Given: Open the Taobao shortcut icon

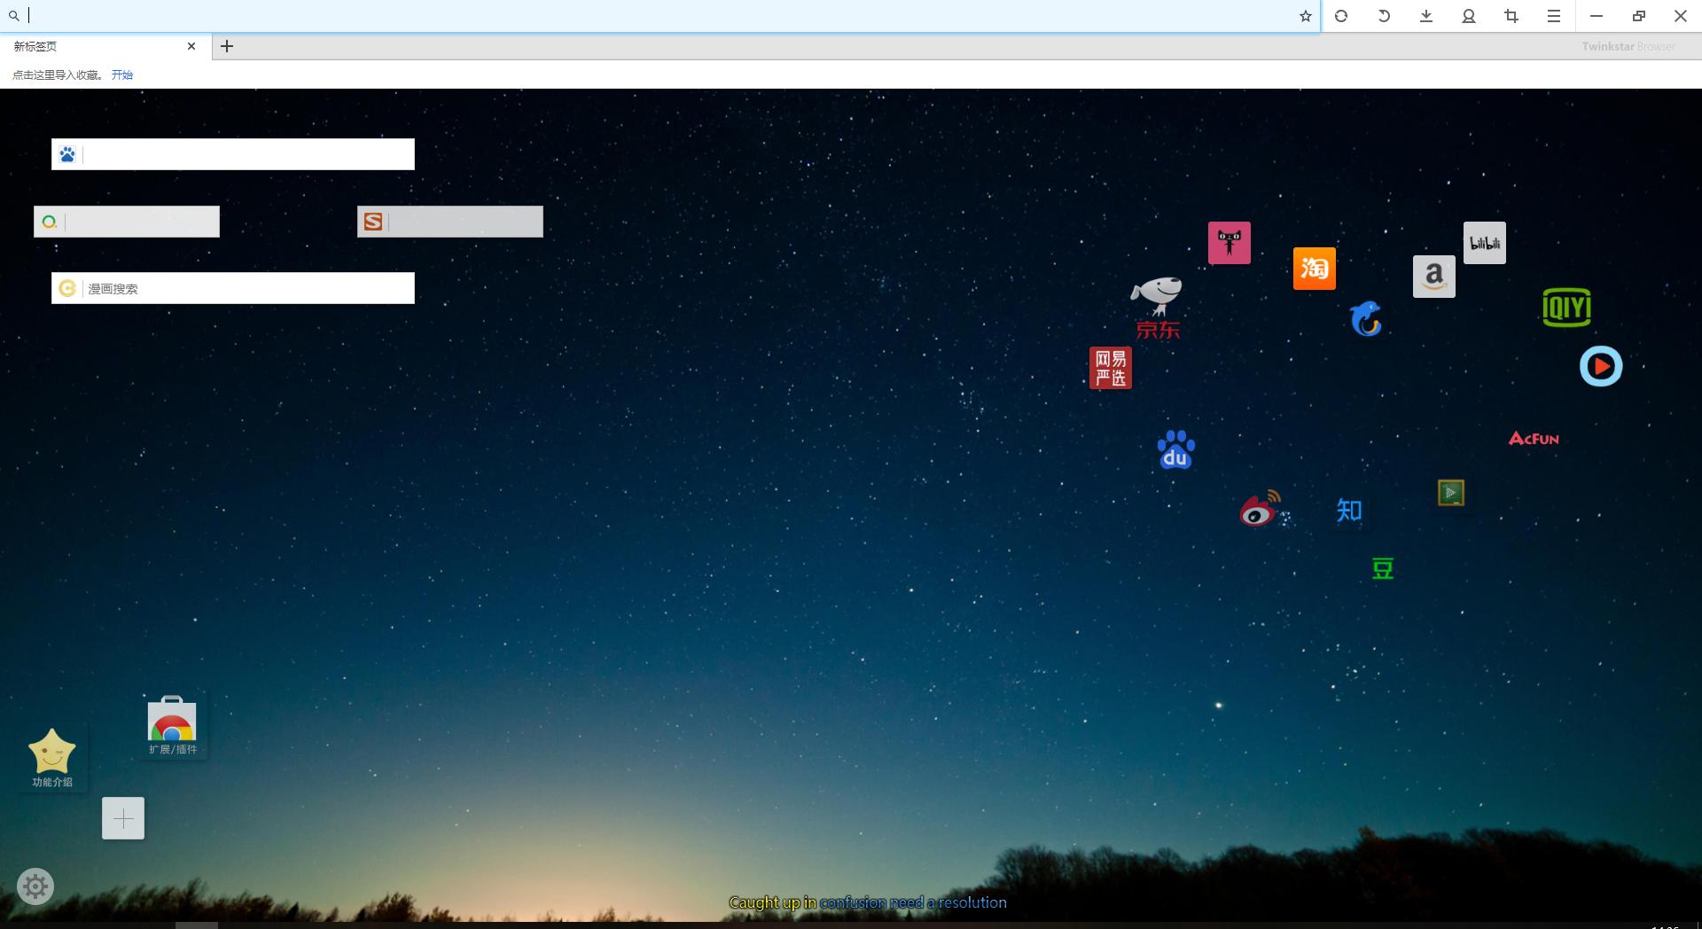Looking at the screenshot, I should 1315,269.
